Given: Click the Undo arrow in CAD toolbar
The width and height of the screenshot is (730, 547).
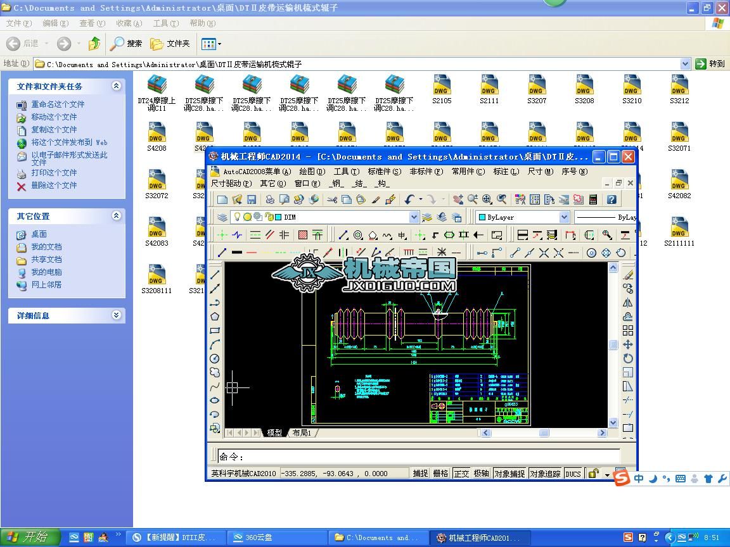Looking at the screenshot, I should pos(409,199).
